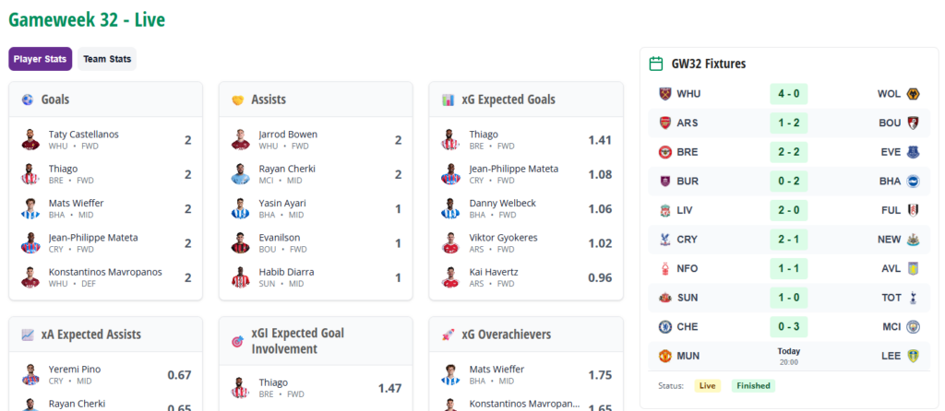Screen dimensions: 945x411
Task: Click the target icon beside xGI Expected Goal Involvement
Action: (237, 341)
